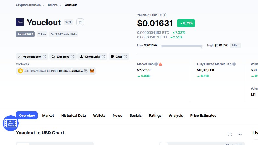Click the 0.000005851 ETH value
Screen dimensions: 258x145
pos(152,37)
